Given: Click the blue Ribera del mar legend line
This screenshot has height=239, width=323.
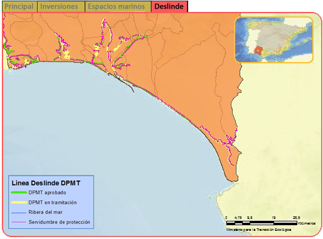Looking at the screenshot, I should 19,213.
